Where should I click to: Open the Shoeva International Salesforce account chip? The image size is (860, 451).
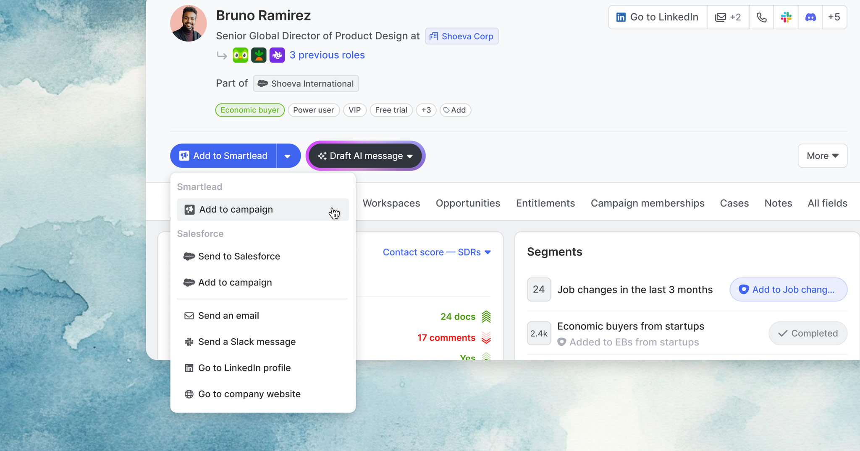(306, 83)
